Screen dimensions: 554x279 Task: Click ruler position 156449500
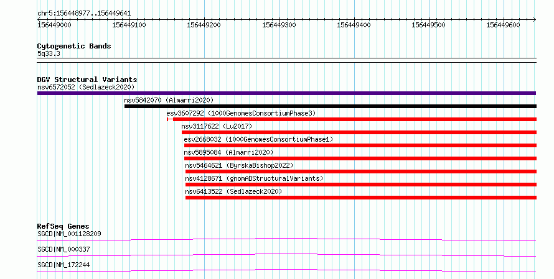[429, 25]
